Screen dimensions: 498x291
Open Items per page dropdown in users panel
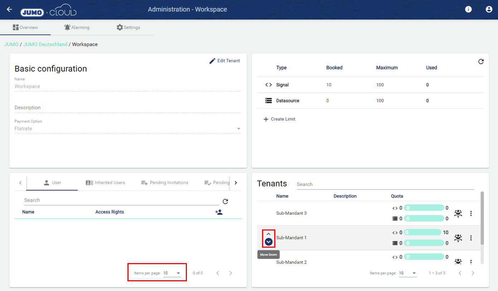click(172, 273)
